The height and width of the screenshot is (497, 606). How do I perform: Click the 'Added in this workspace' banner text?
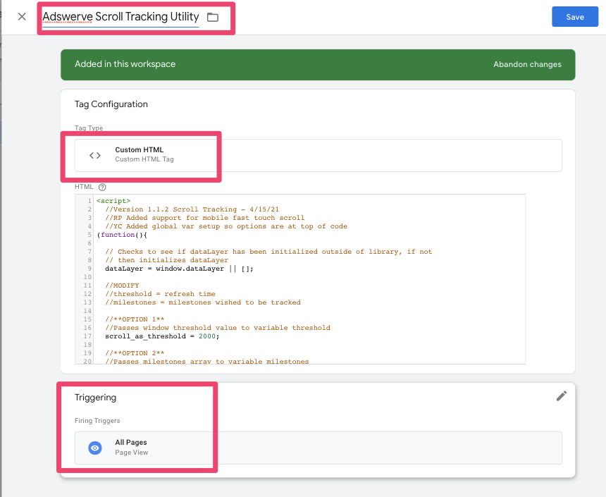coord(125,64)
